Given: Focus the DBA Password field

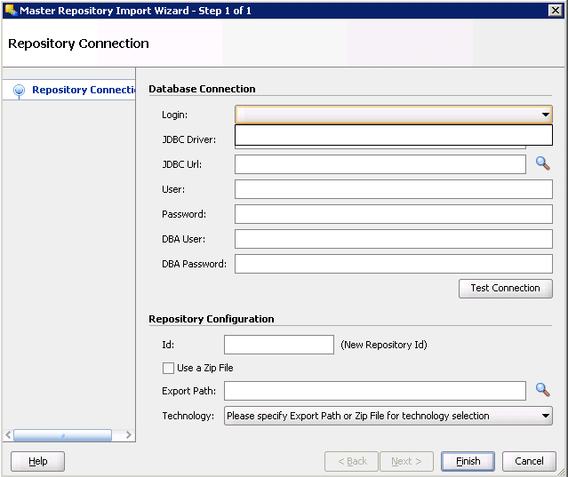Looking at the screenshot, I should tap(393, 264).
